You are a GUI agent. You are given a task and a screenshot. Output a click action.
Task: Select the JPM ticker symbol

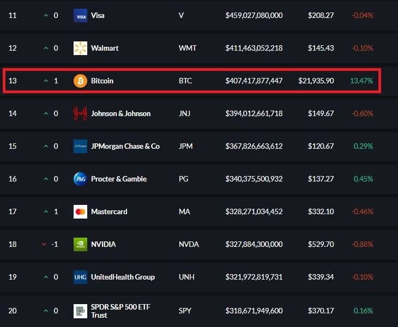(186, 147)
